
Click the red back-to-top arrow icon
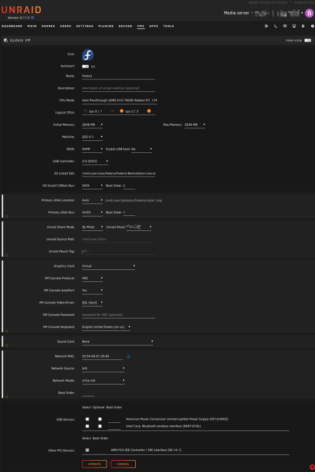(x=312, y=467)
